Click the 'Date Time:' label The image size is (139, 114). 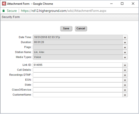click(x=25, y=37)
